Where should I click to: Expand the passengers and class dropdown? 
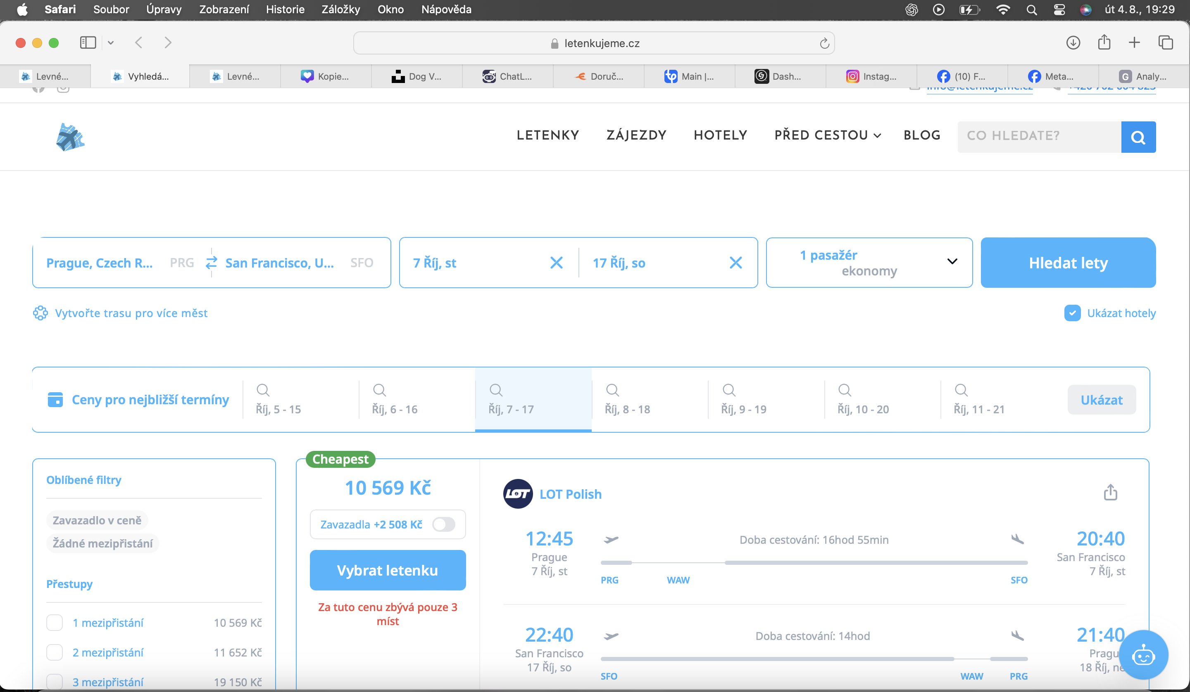(x=869, y=263)
